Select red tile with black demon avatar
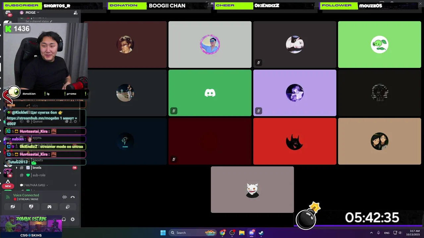 [294, 141]
